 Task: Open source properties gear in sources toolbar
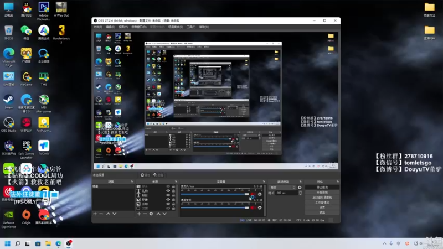pyautogui.click(x=151, y=214)
